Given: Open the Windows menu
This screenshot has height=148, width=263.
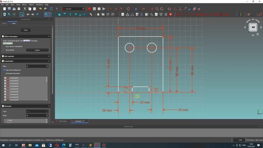Looking at the screenshot, I should point(39,5).
